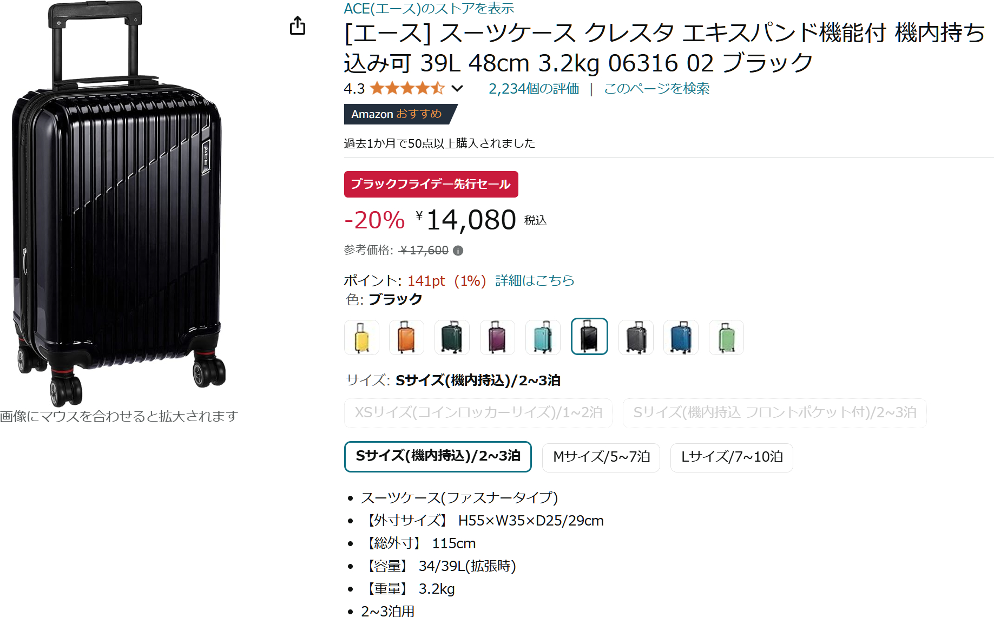Select Sサイズ フロントポケット付 size option

pyautogui.click(x=774, y=413)
